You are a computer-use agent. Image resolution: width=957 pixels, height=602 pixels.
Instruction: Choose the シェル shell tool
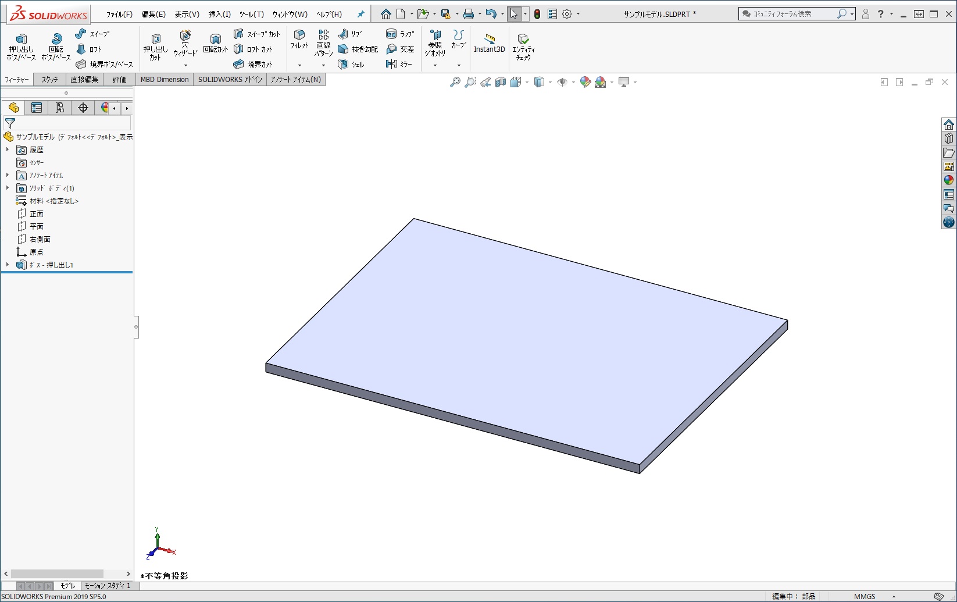pos(351,65)
